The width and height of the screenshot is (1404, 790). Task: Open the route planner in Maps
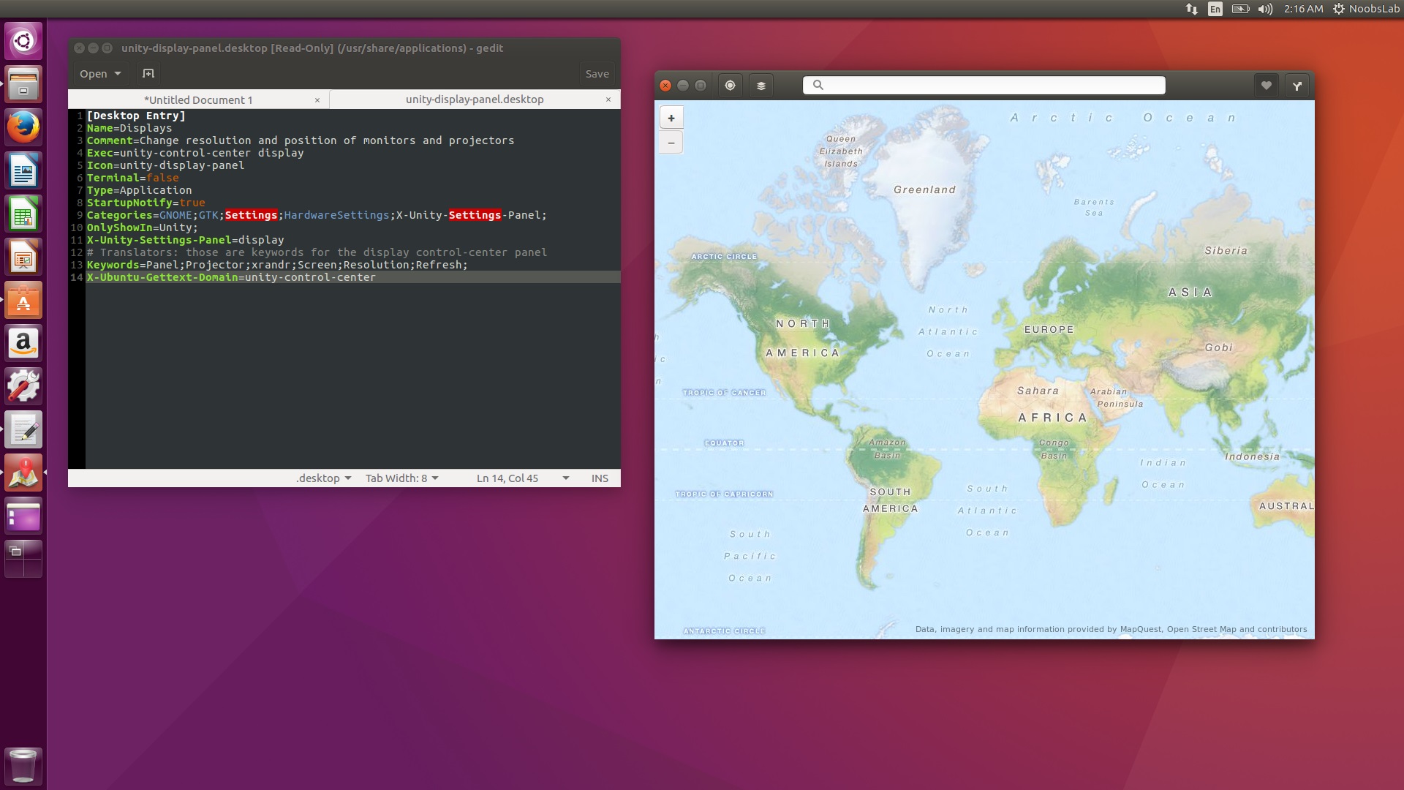[1297, 86]
